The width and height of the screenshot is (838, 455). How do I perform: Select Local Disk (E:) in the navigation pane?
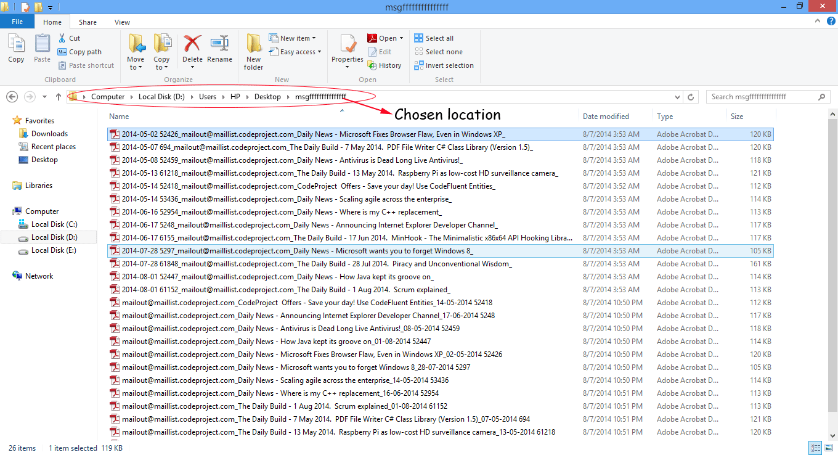[54, 250]
